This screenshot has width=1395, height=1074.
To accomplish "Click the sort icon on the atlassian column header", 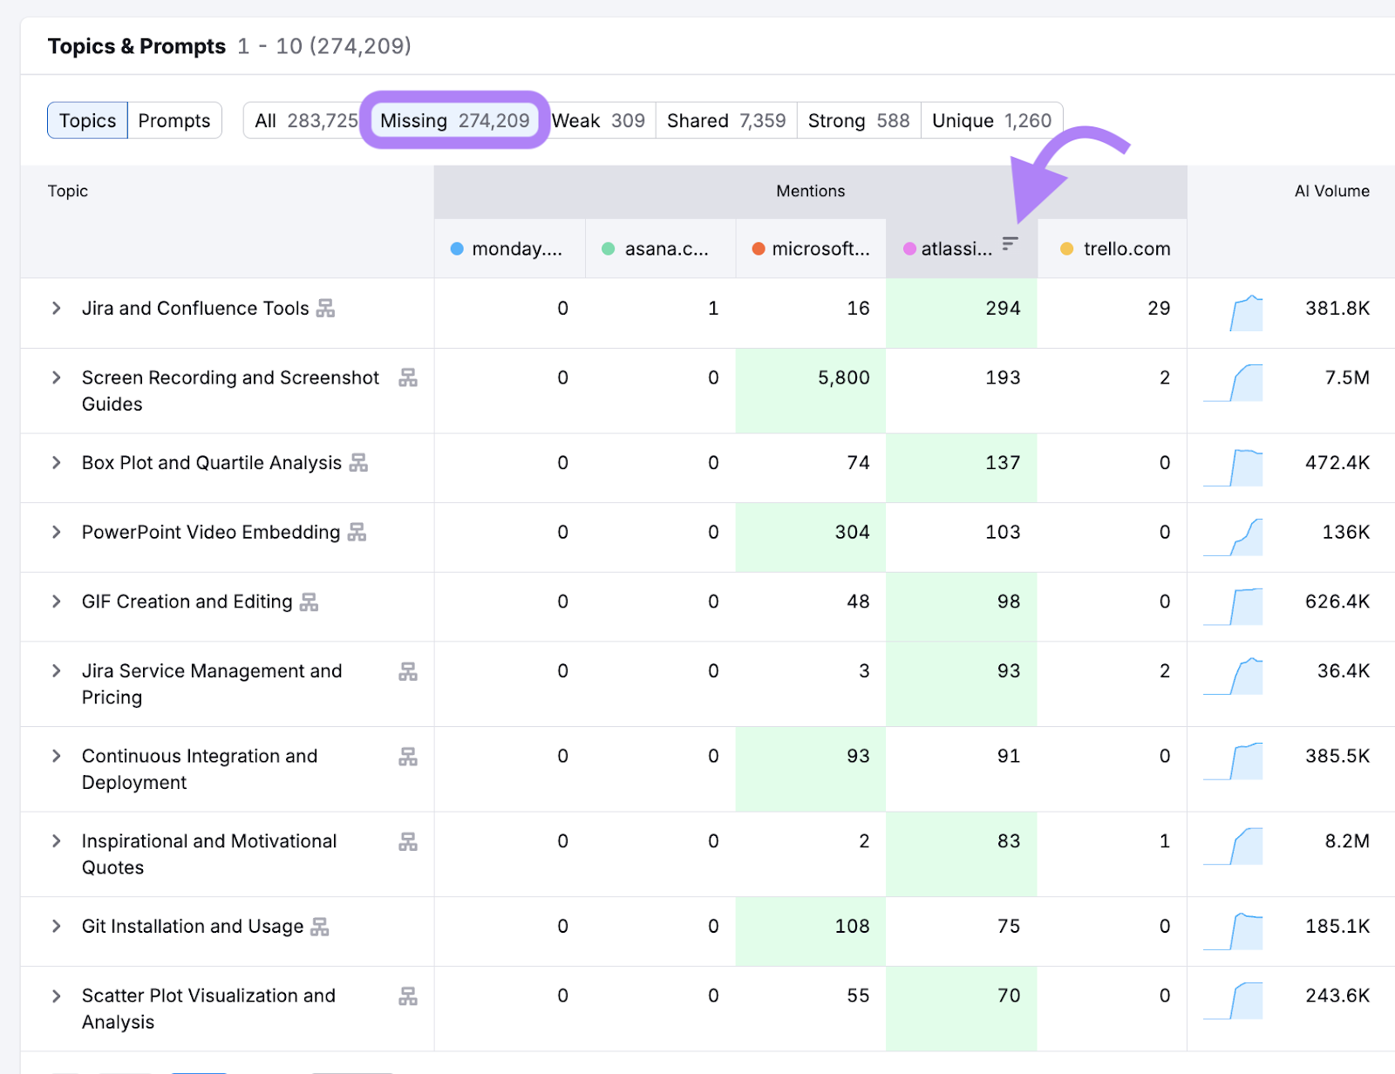I will [1009, 245].
